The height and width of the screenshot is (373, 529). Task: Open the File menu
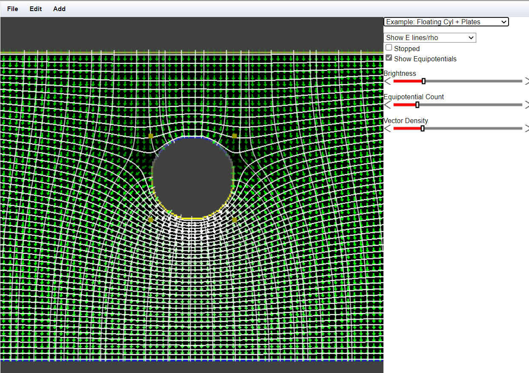coord(13,9)
